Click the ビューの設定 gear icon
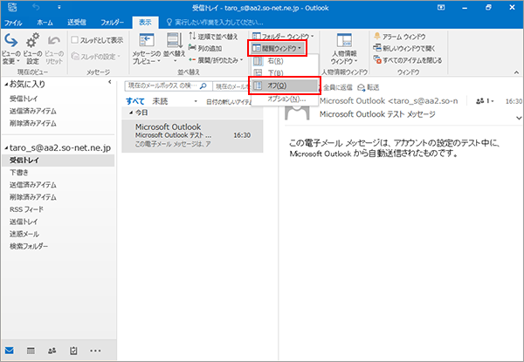The height and width of the screenshot is (362, 524). tap(32, 44)
